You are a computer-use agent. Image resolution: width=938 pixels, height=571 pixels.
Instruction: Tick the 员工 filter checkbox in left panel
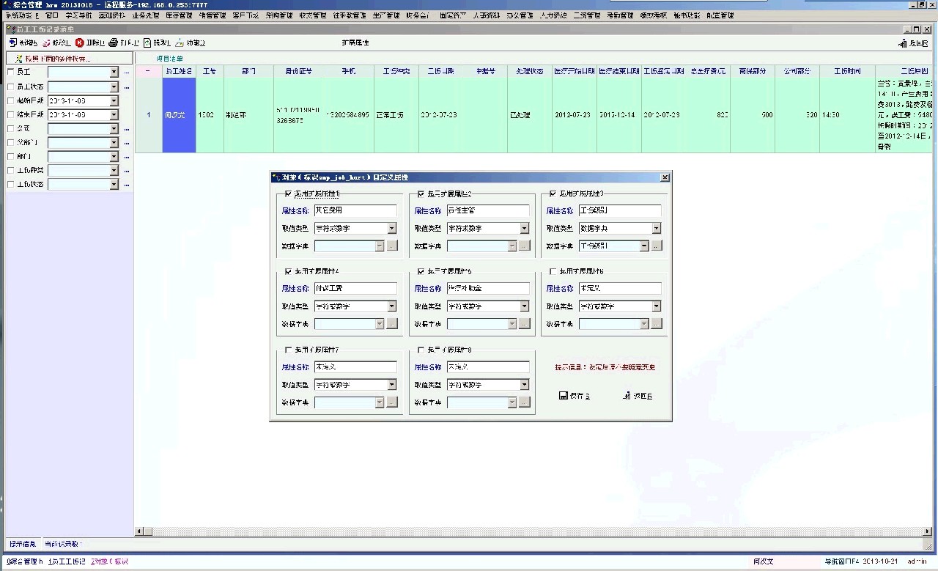[x=10, y=72]
